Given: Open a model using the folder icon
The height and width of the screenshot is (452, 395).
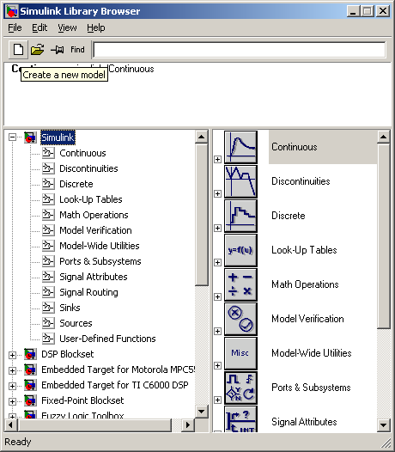Looking at the screenshot, I should pyautogui.click(x=38, y=50).
